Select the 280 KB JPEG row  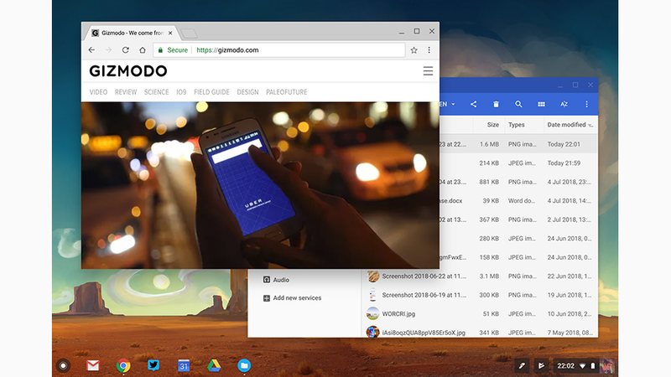518,238
